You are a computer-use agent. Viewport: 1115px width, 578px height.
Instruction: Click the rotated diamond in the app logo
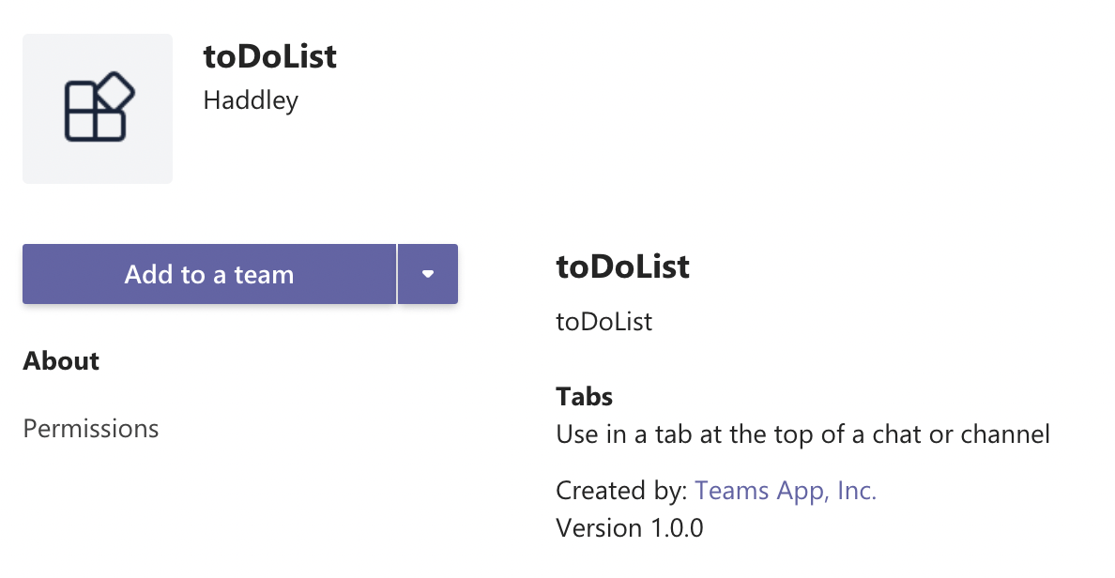coord(116,91)
